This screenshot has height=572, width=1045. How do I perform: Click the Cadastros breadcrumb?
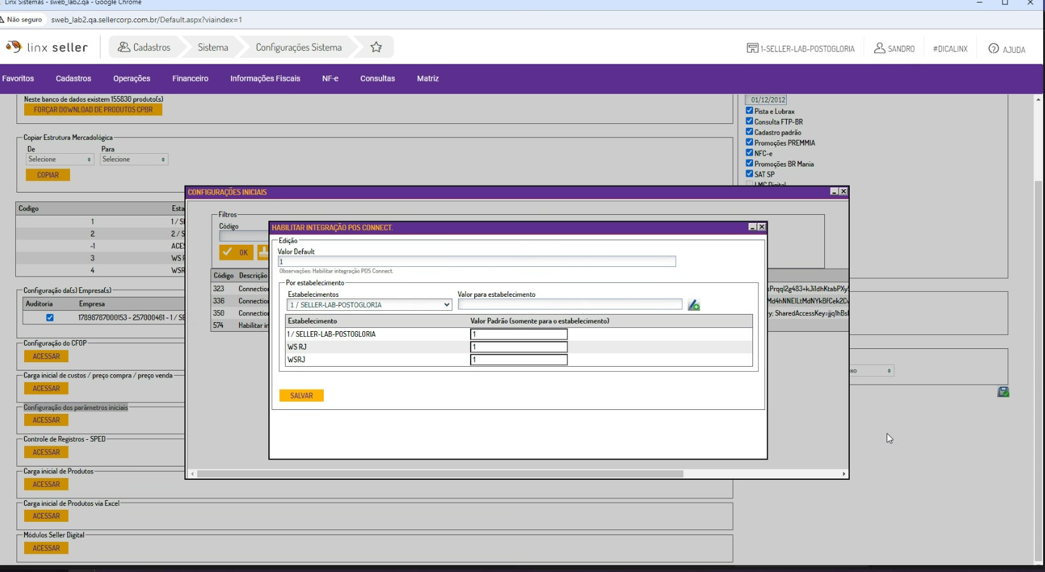pos(144,47)
